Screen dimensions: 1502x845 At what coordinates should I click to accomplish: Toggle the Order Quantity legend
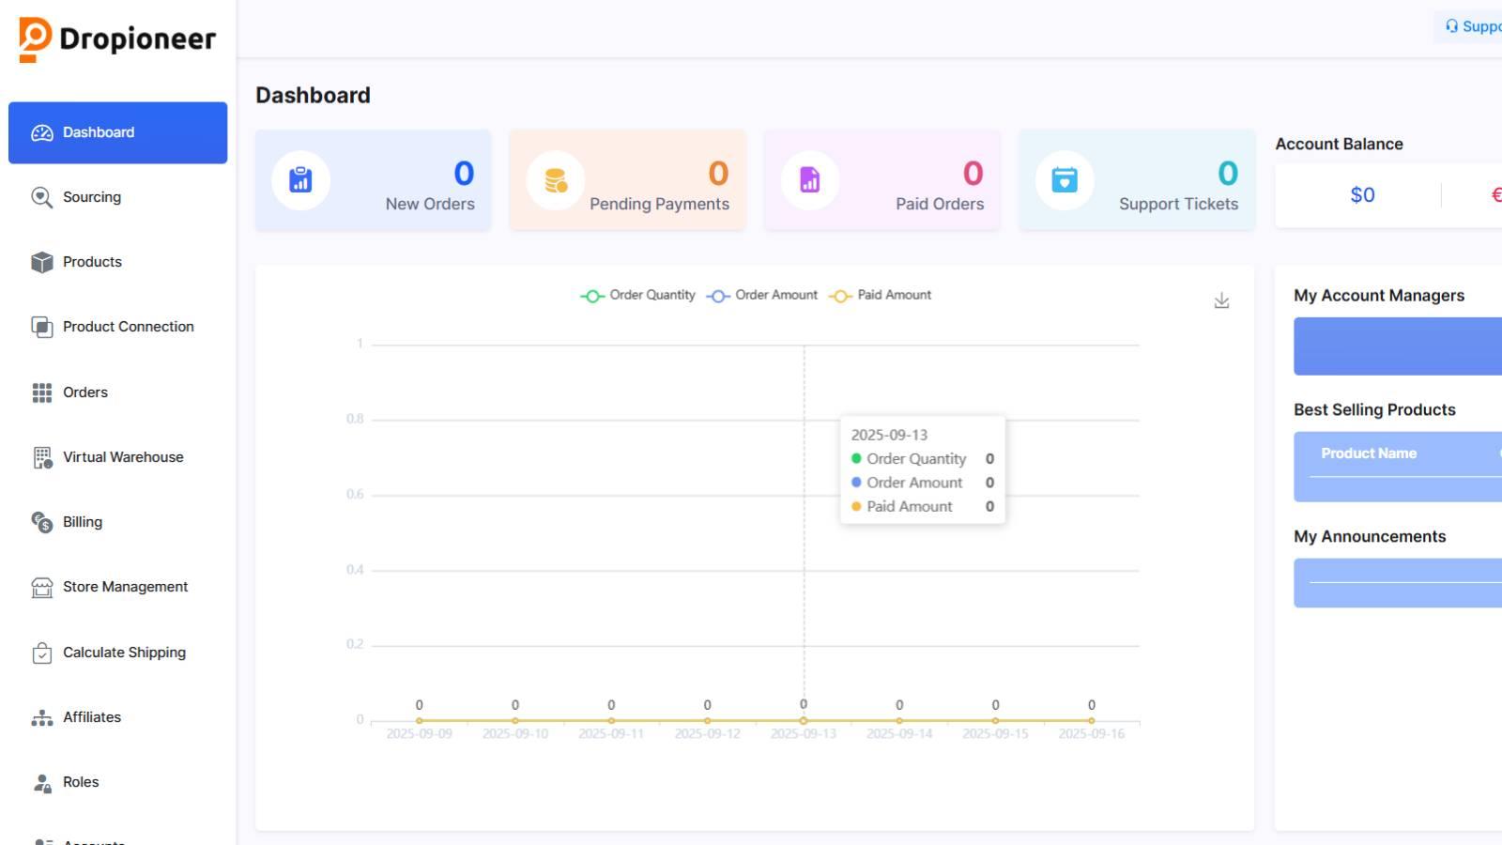point(636,295)
